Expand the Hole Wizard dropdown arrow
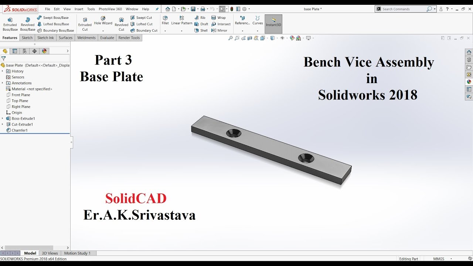Viewport: 473px width, 266px height. click(x=103, y=31)
